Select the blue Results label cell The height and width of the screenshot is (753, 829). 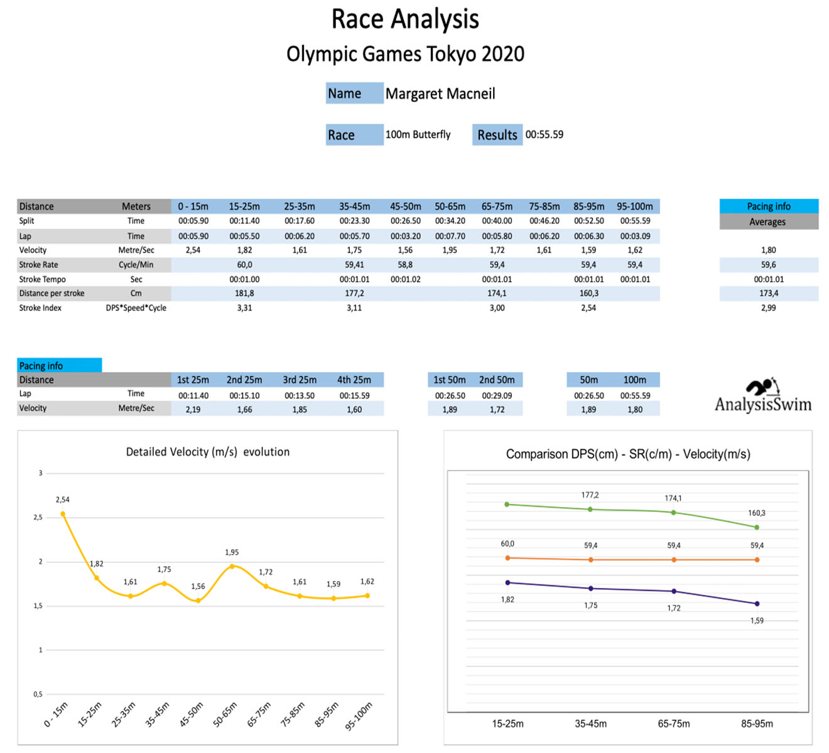[x=497, y=135]
